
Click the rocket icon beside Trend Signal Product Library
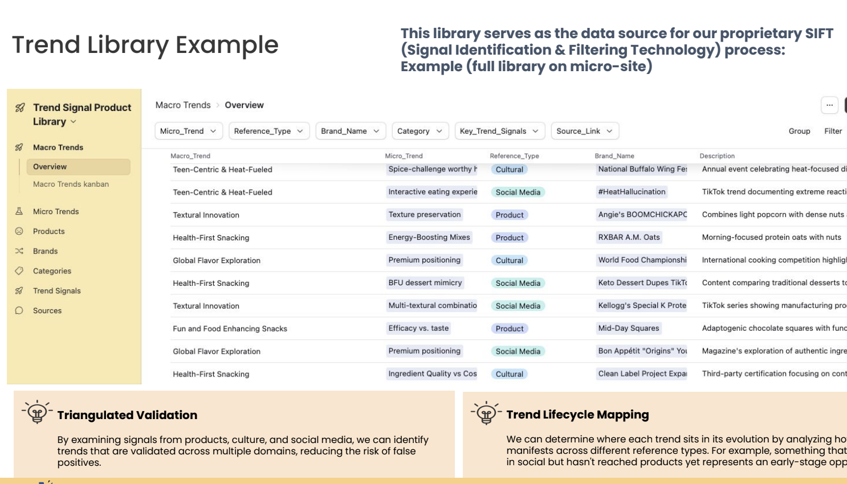coord(20,108)
